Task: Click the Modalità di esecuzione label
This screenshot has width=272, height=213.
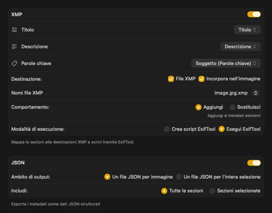Action: coord(38,129)
